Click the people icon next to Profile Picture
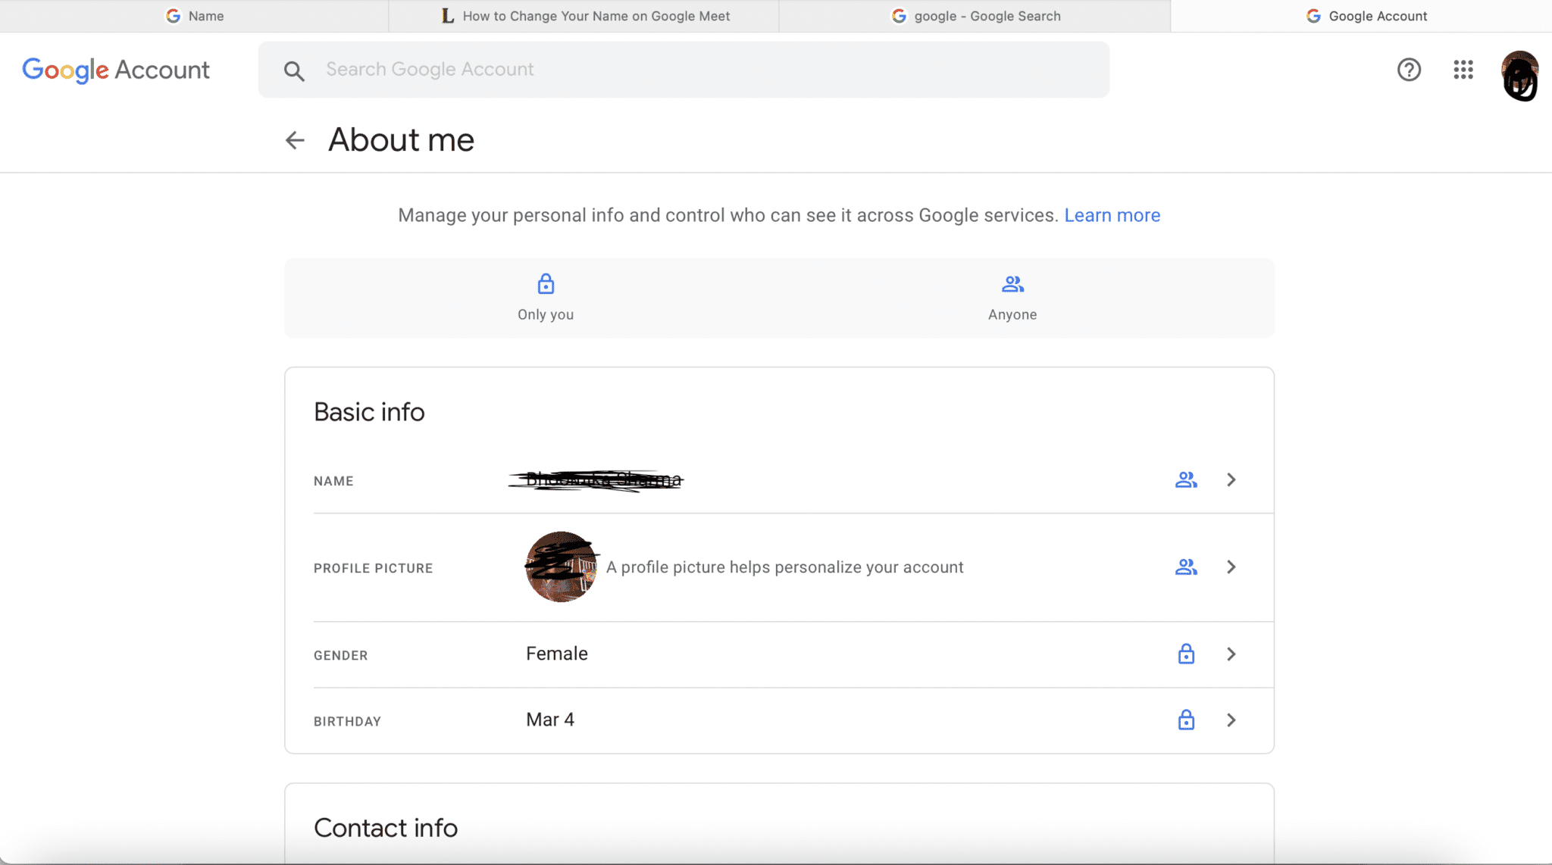 (1185, 567)
